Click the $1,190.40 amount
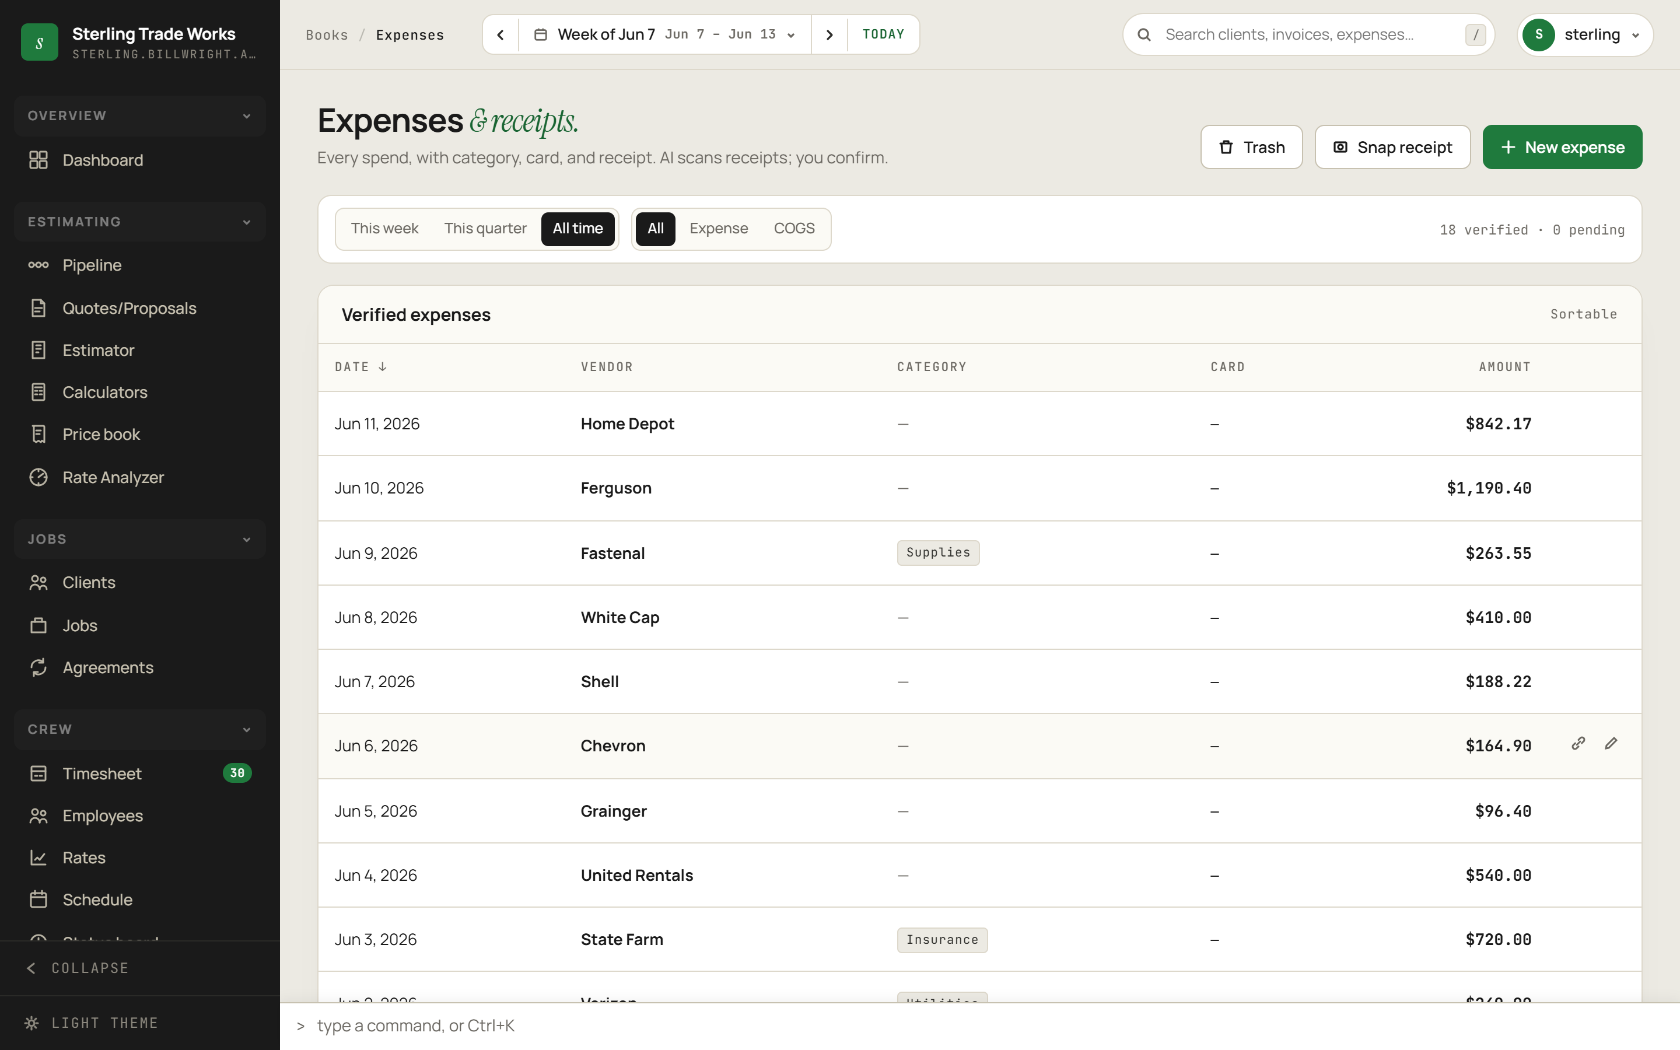Screen dimensions: 1680x1050 point(1489,488)
